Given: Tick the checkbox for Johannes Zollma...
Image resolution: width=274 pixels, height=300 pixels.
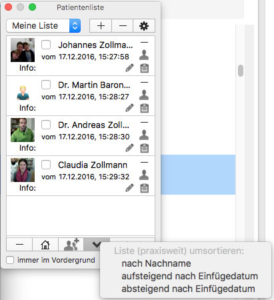Looking at the screenshot, I should [46, 45].
